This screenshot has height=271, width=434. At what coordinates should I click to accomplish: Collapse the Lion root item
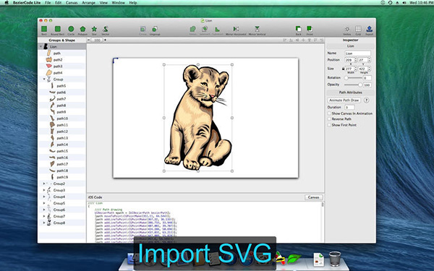[41, 47]
